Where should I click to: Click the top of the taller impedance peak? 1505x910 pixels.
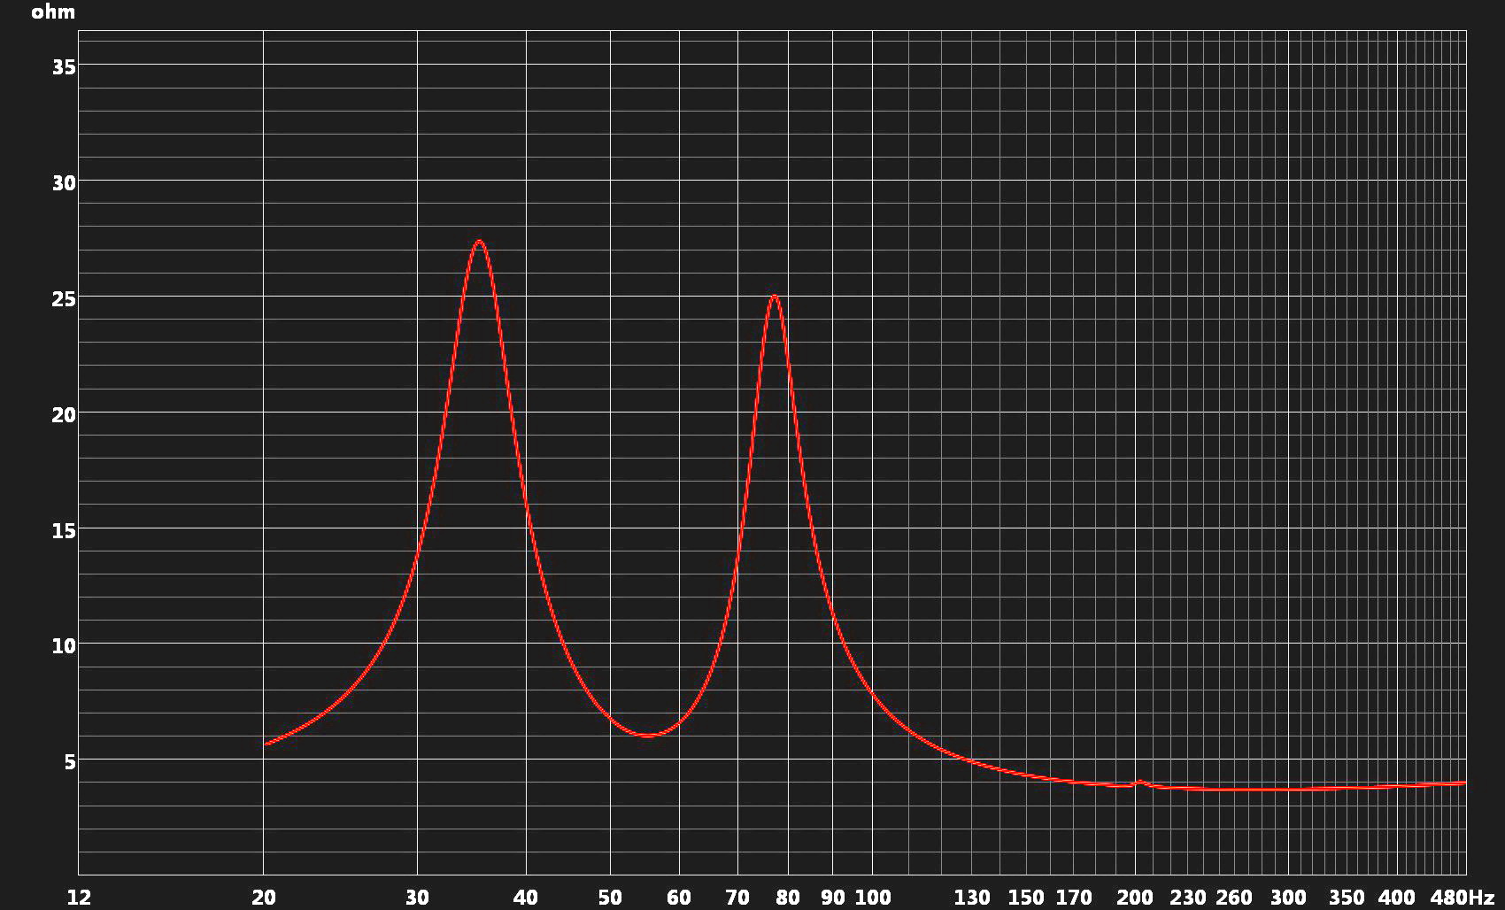(479, 242)
